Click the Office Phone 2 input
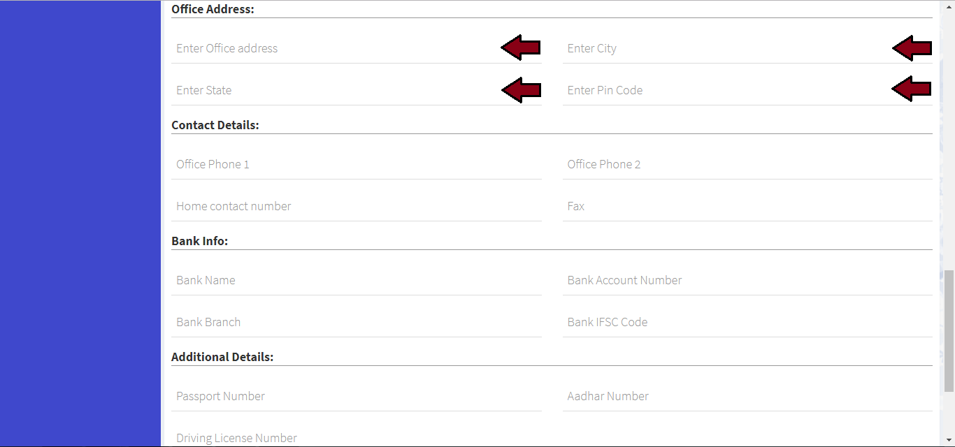This screenshot has width=955, height=447. 747,164
